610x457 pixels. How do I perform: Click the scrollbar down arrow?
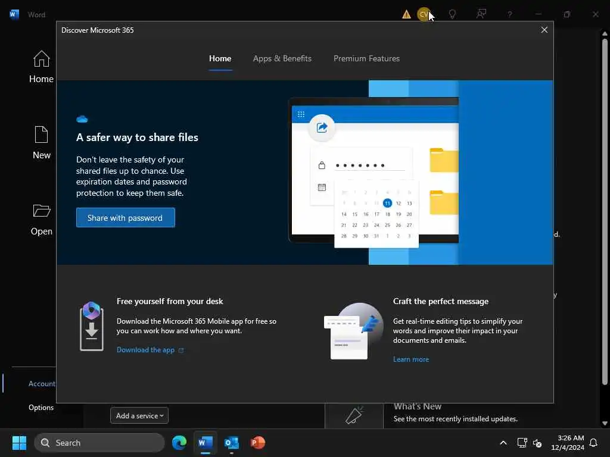coord(605,423)
